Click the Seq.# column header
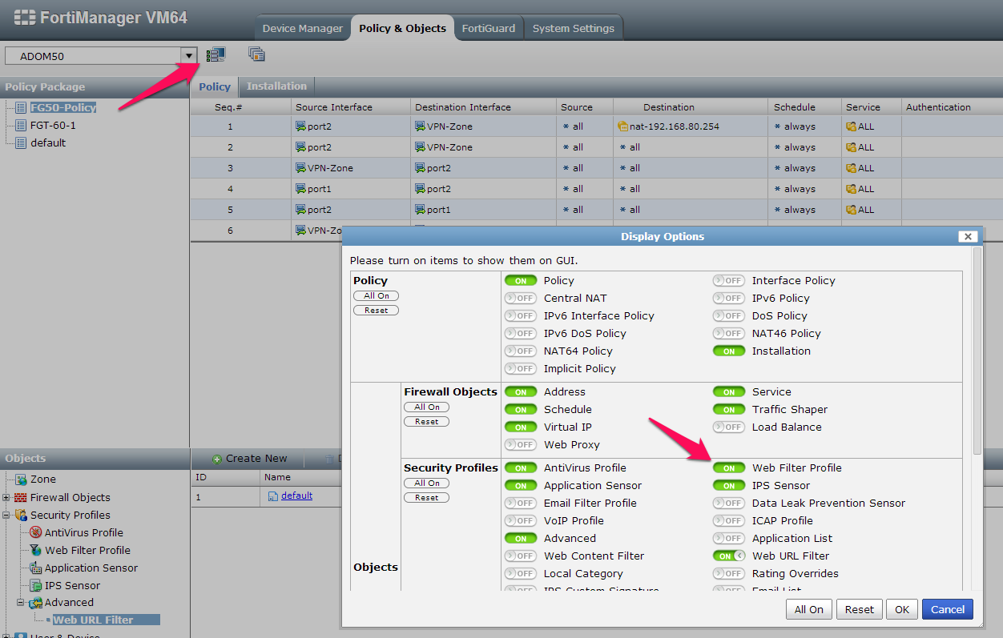1003x638 pixels. (228, 107)
